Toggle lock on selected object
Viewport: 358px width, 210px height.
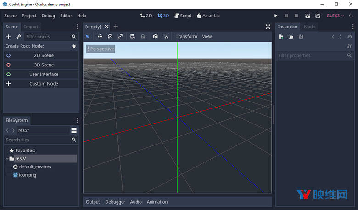pos(143,37)
